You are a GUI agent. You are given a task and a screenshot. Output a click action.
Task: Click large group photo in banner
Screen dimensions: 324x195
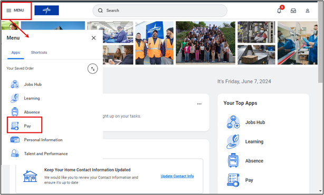pos(205,43)
